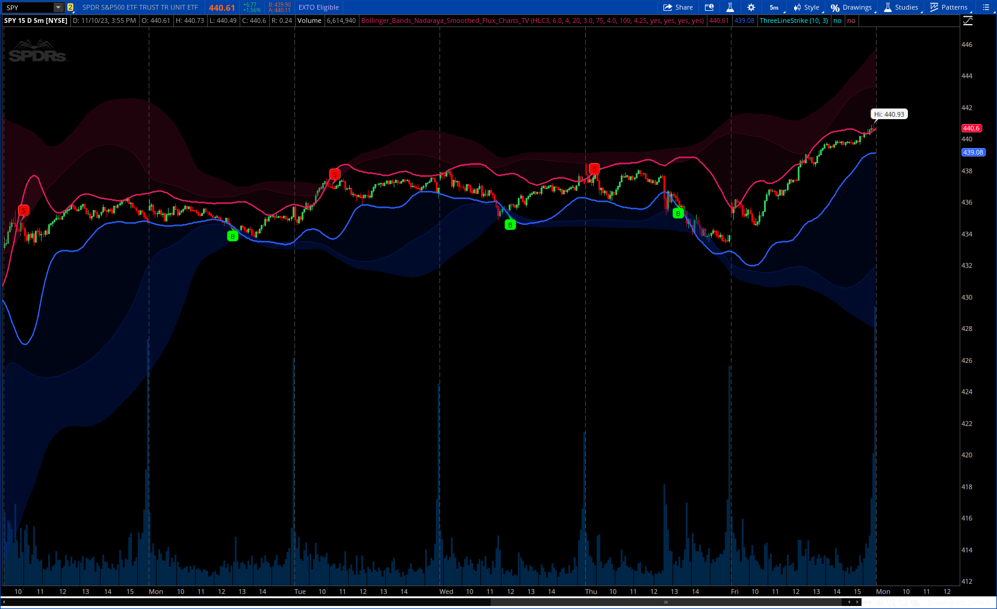Click the 440.61 last price in title bar
This screenshot has height=609, width=997.
click(x=222, y=8)
